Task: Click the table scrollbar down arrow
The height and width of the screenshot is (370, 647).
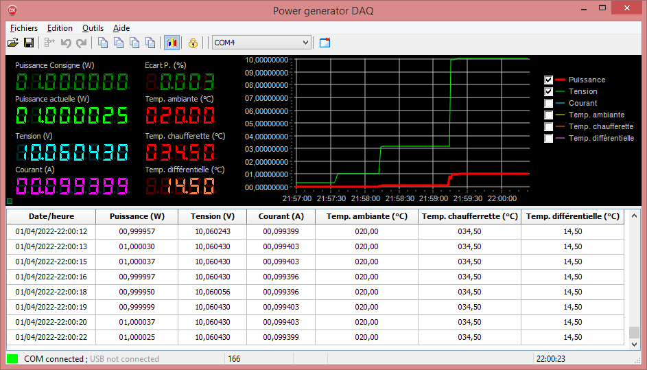Action: click(x=634, y=343)
